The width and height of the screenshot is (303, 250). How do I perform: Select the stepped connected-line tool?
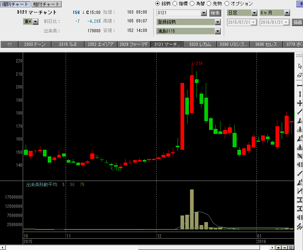point(300,173)
